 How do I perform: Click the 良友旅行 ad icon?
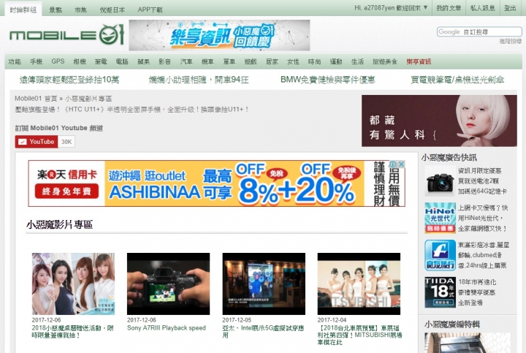[x=440, y=255]
